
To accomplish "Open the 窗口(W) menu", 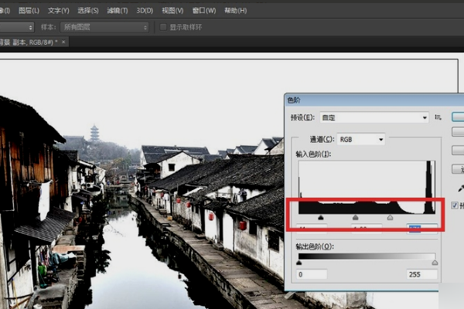I will (203, 11).
